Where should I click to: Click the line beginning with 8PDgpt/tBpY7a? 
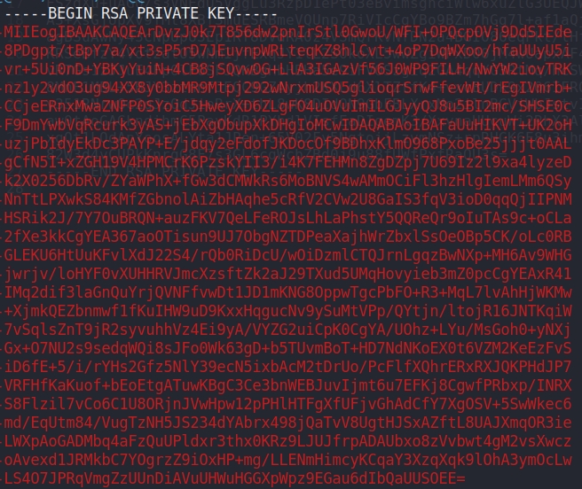(288, 50)
